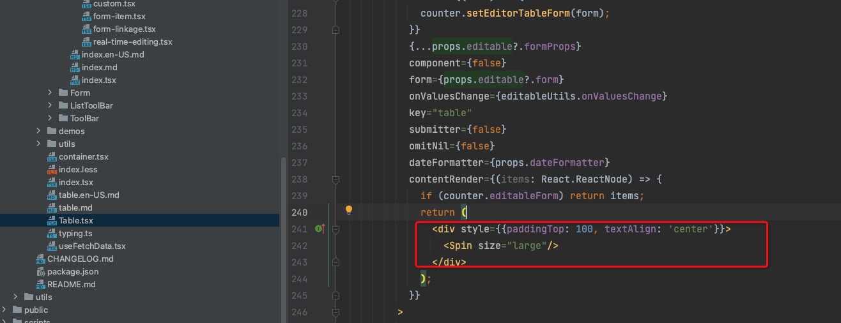The width and height of the screenshot is (841, 323).
Task: Open custom.tsx in the project tree
Action: coord(114,4)
